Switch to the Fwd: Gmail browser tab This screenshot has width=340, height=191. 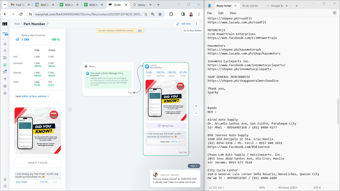20,5
